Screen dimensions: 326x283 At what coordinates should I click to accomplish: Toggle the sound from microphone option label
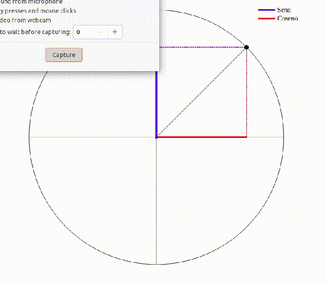point(32,2)
